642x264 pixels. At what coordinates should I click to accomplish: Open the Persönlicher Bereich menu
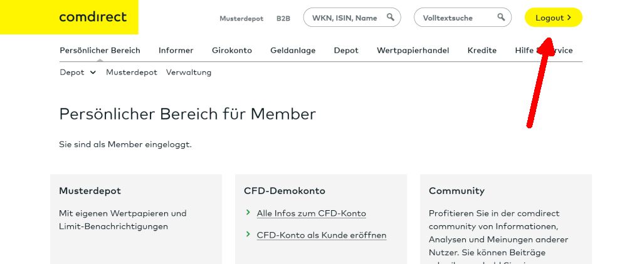100,50
